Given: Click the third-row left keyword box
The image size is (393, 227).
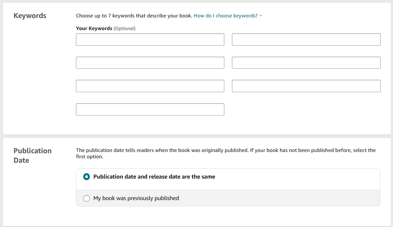Looking at the screenshot, I should click(x=150, y=86).
